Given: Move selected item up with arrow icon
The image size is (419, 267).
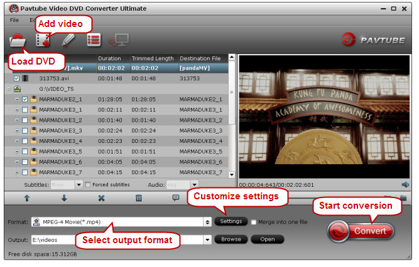Looking at the screenshot, I should point(27,198).
